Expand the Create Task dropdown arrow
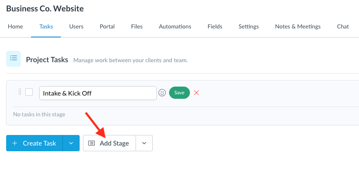The height and width of the screenshot is (174, 359). [71, 143]
